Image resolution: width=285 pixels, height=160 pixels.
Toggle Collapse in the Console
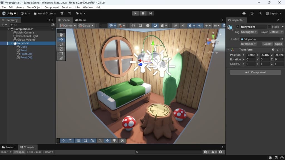pos(19,152)
